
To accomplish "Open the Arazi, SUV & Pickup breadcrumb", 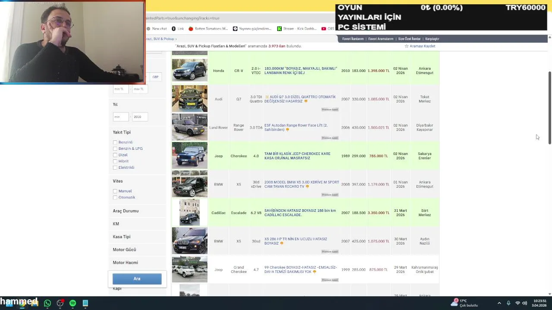I will 160,39.
